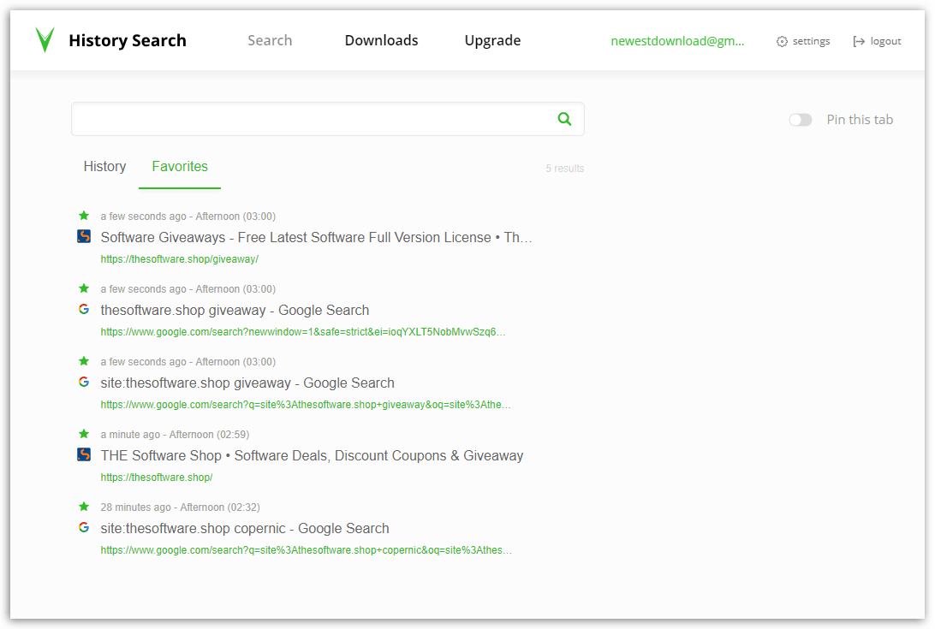This screenshot has width=935, height=629.
Task: Click the History Search green logo
Action: (x=45, y=40)
